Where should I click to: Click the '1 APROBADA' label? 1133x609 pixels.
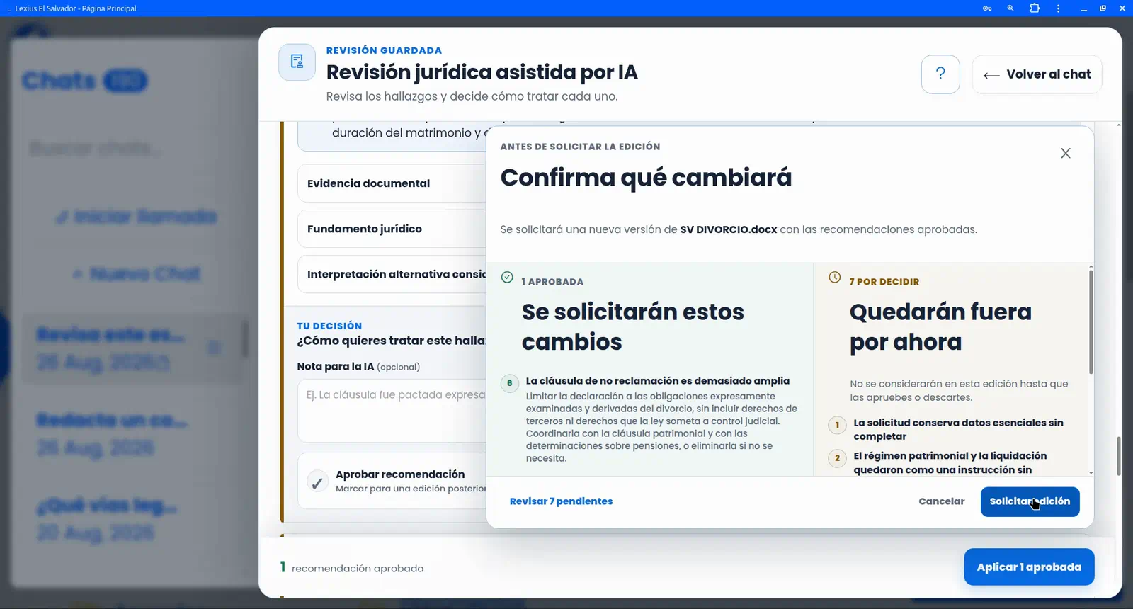click(552, 282)
